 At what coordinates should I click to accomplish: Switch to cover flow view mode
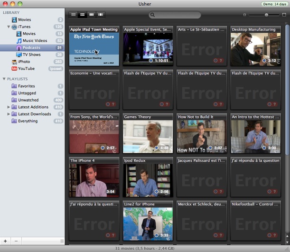point(101,15)
